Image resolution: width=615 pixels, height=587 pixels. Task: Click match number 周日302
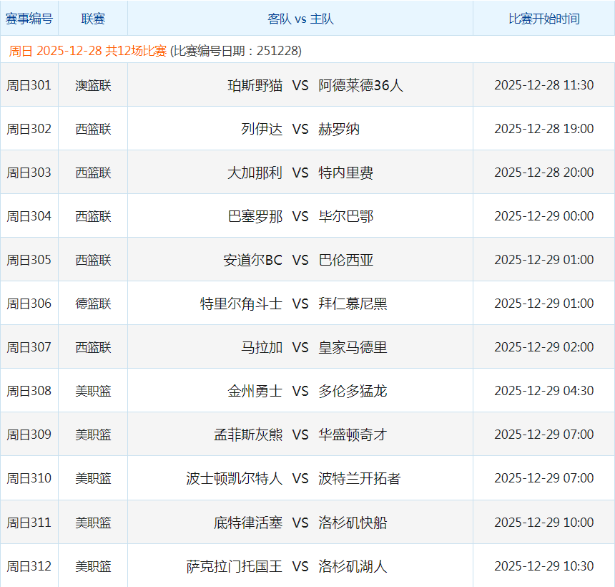(29, 129)
